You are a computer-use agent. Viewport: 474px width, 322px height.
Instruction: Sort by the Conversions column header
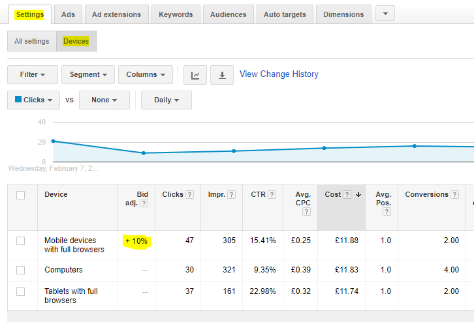(426, 195)
